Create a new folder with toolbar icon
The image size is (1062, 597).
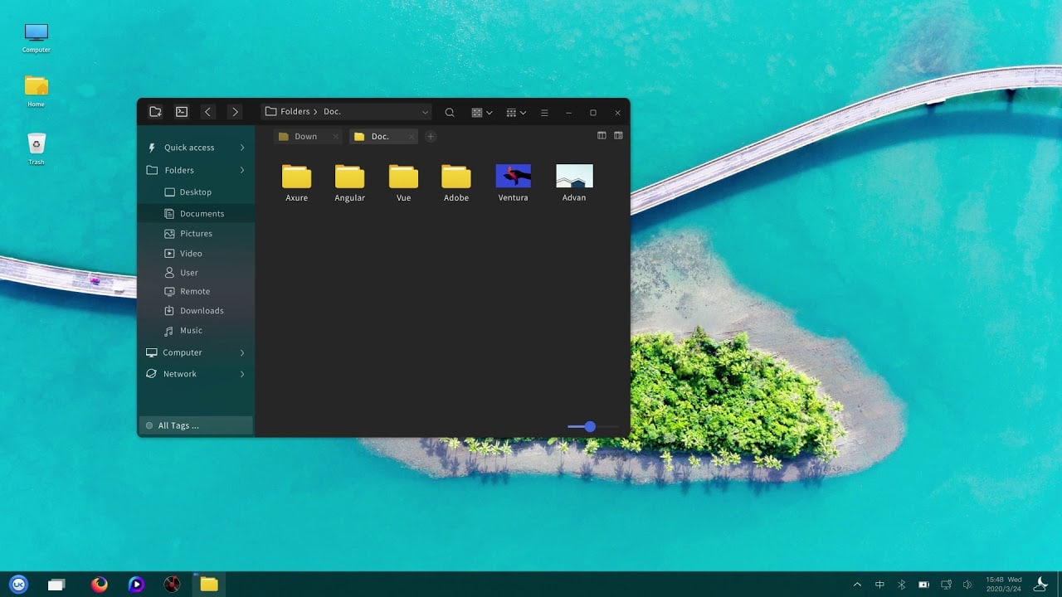click(155, 112)
